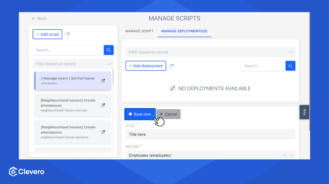Switch to MANAGE DEPLOYMENTS(0) tab

(184, 31)
